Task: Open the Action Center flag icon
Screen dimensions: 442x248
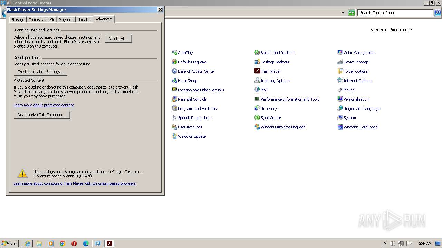Action: click(x=409, y=244)
